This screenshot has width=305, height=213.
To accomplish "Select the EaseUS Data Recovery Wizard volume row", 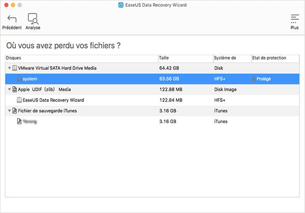I will 152,100.
